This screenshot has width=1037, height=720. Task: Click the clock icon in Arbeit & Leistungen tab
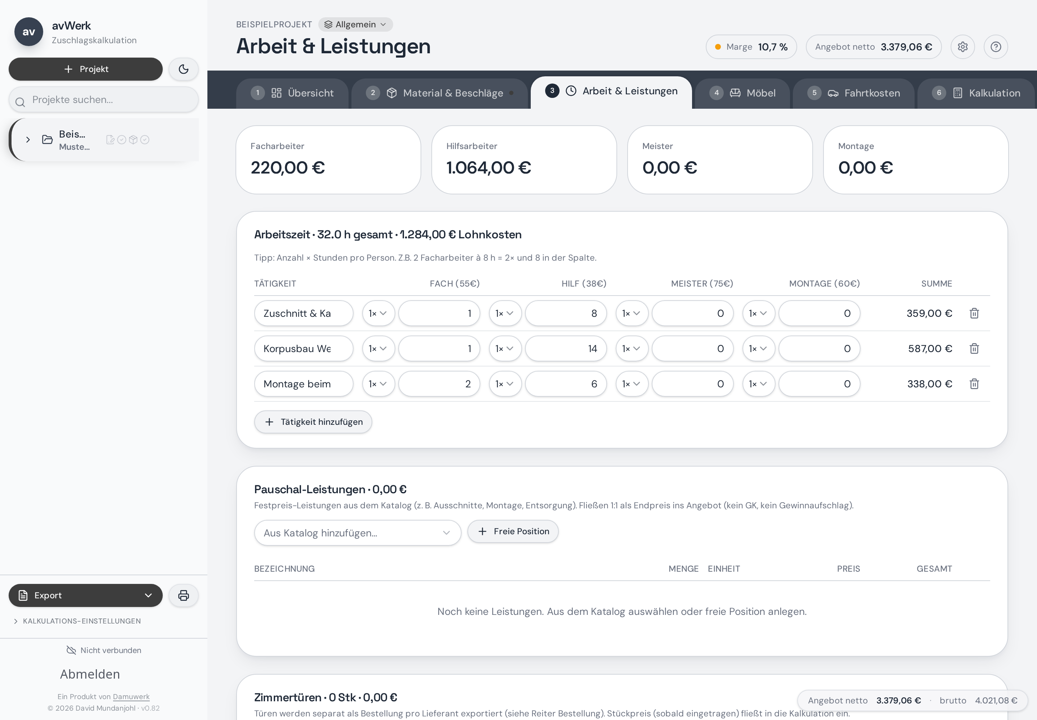[x=571, y=91]
